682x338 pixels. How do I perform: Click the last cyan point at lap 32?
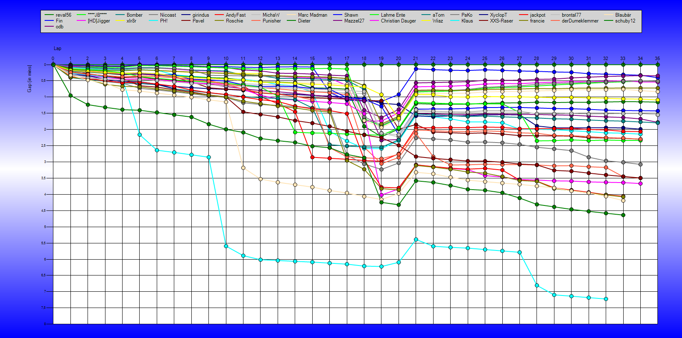click(x=606, y=299)
